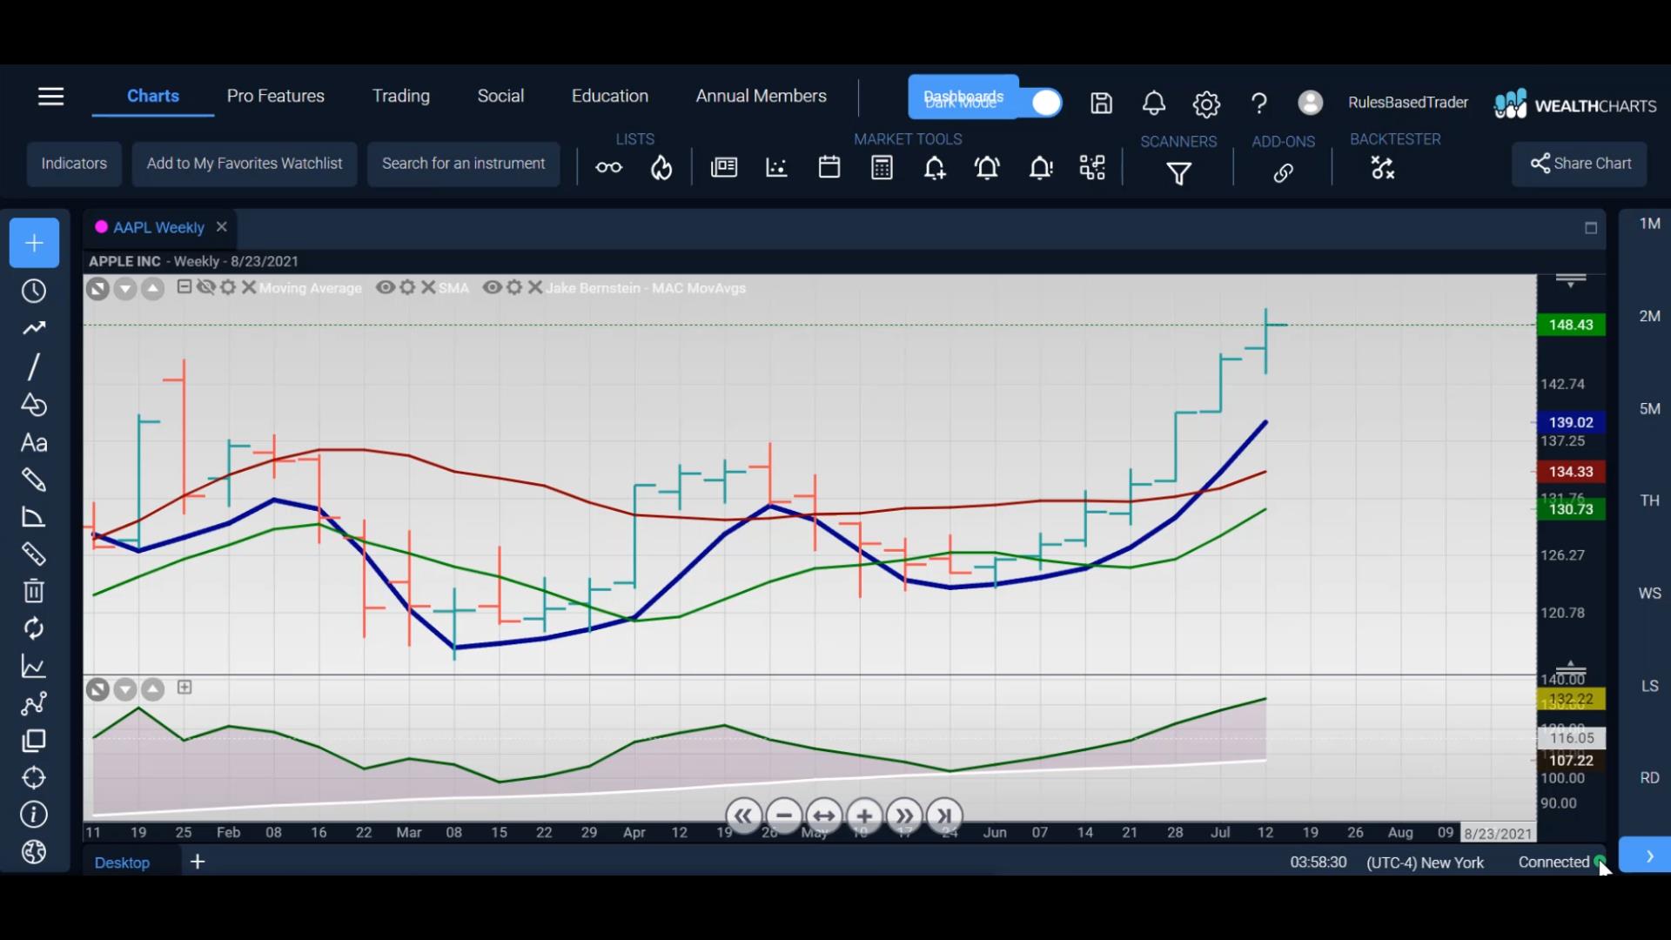This screenshot has width=1671, height=940.
Task: Click the refresh chart tool
Action: coord(34,628)
